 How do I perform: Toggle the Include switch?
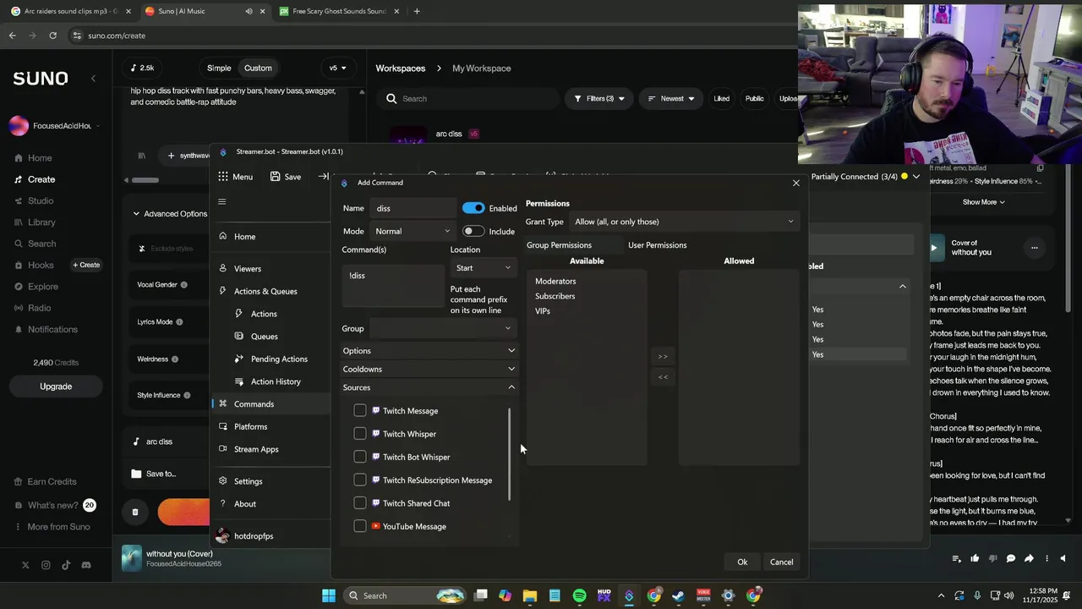(473, 231)
